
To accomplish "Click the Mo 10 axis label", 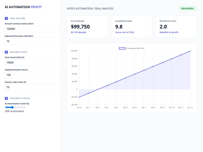I will [172, 108].
